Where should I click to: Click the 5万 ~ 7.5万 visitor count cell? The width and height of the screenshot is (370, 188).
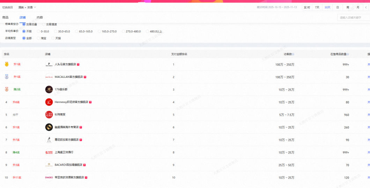(287, 115)
